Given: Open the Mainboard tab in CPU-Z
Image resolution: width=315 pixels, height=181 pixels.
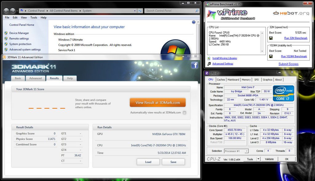Looking at the screenshot, I should (233, 79).
